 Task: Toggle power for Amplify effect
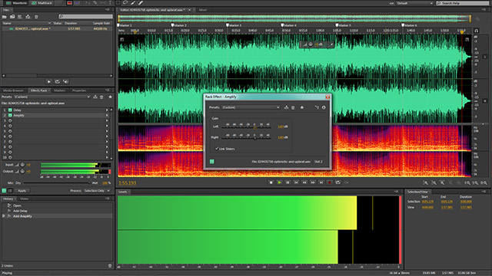pyautogui.click(x=10, y=116)
